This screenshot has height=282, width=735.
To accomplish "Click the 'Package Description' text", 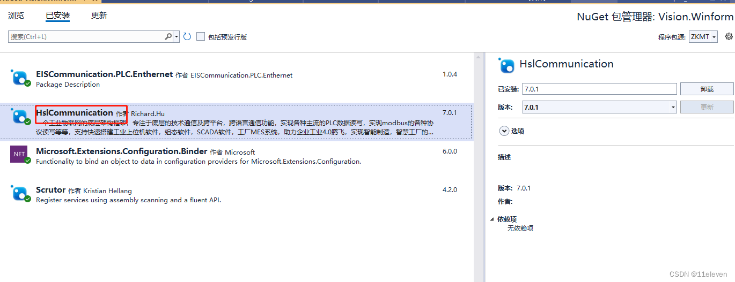I will 68,85.
